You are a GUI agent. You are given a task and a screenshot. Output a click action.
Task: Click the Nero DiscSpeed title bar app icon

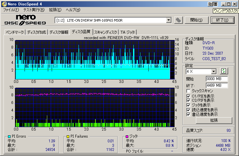pos(4,4)
